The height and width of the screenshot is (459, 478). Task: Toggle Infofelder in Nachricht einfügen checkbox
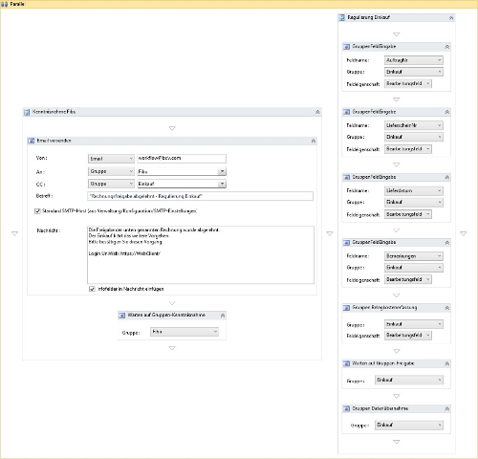pos(92,289)
